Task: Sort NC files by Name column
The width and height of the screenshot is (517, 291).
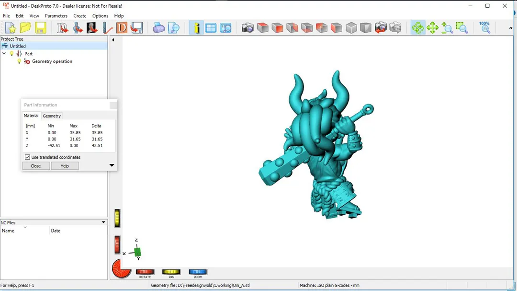Action: click(25, 231)
